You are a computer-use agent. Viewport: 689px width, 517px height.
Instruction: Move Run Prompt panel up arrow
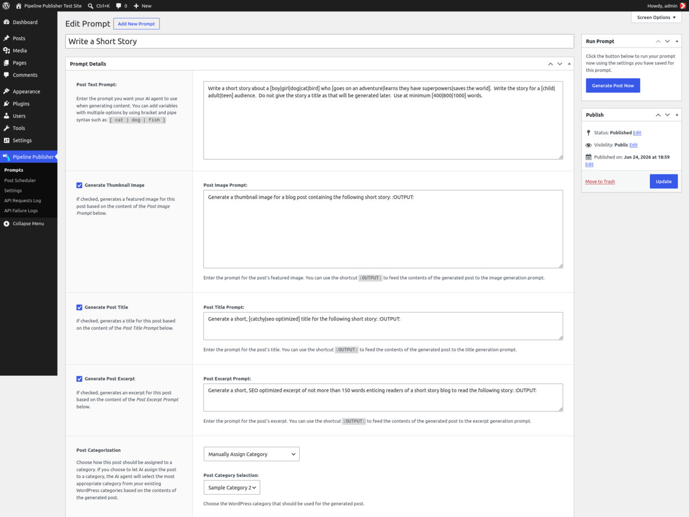coord(658,41)
